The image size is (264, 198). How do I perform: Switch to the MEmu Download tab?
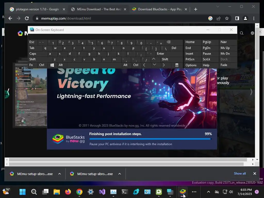coord(99,9)
